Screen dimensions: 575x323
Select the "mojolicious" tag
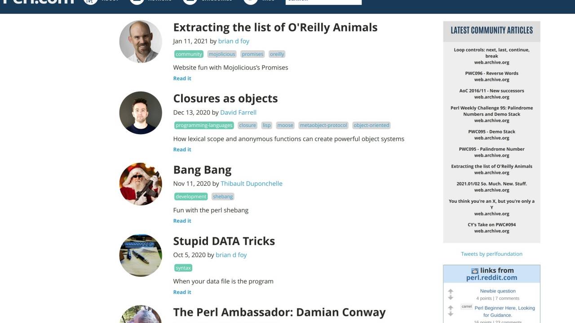(222, 54)
